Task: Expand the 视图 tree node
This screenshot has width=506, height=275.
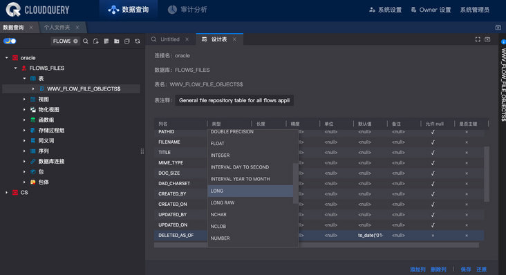Action: (x=24, y=99)
